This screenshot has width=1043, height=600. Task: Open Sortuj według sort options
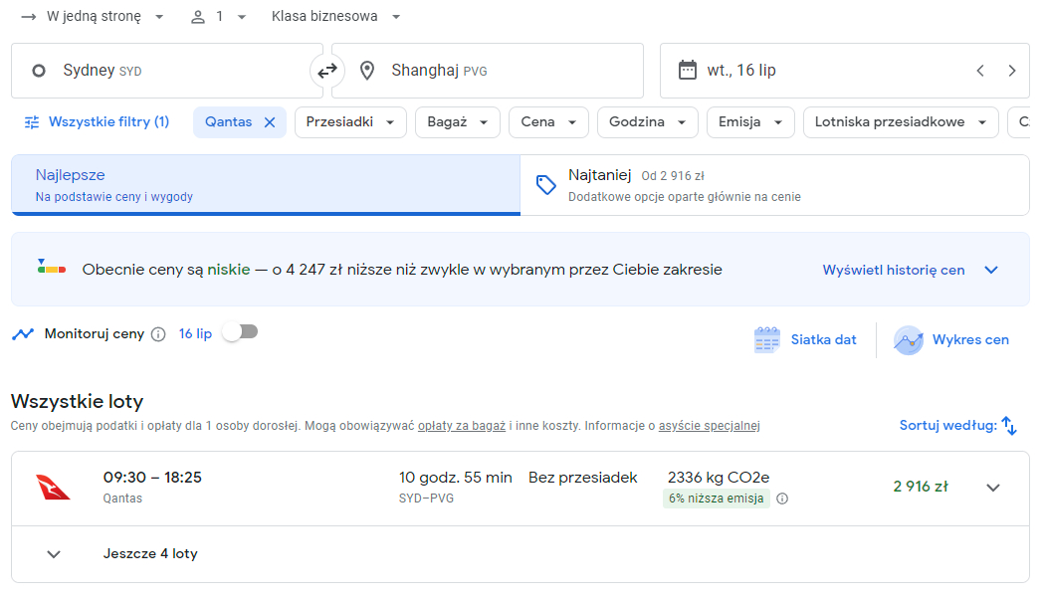pos(957,425)
